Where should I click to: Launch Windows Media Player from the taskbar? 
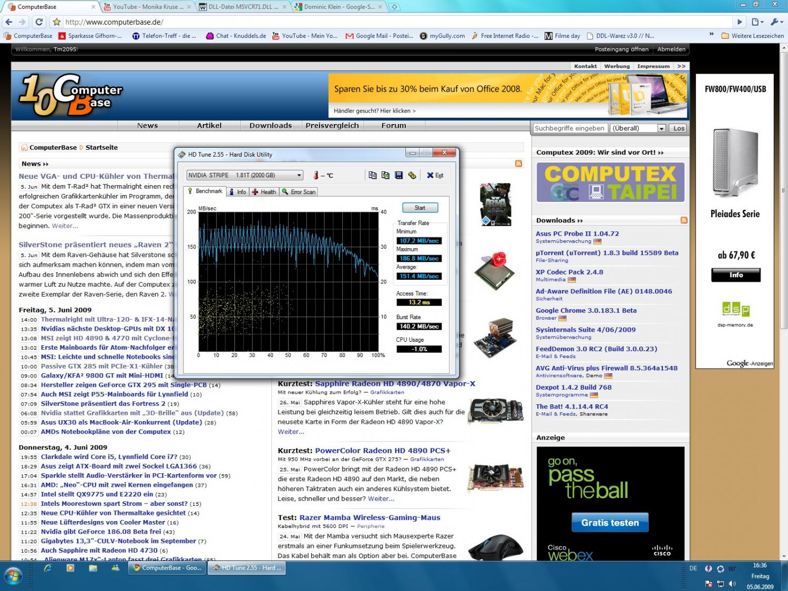pos(70,568)
